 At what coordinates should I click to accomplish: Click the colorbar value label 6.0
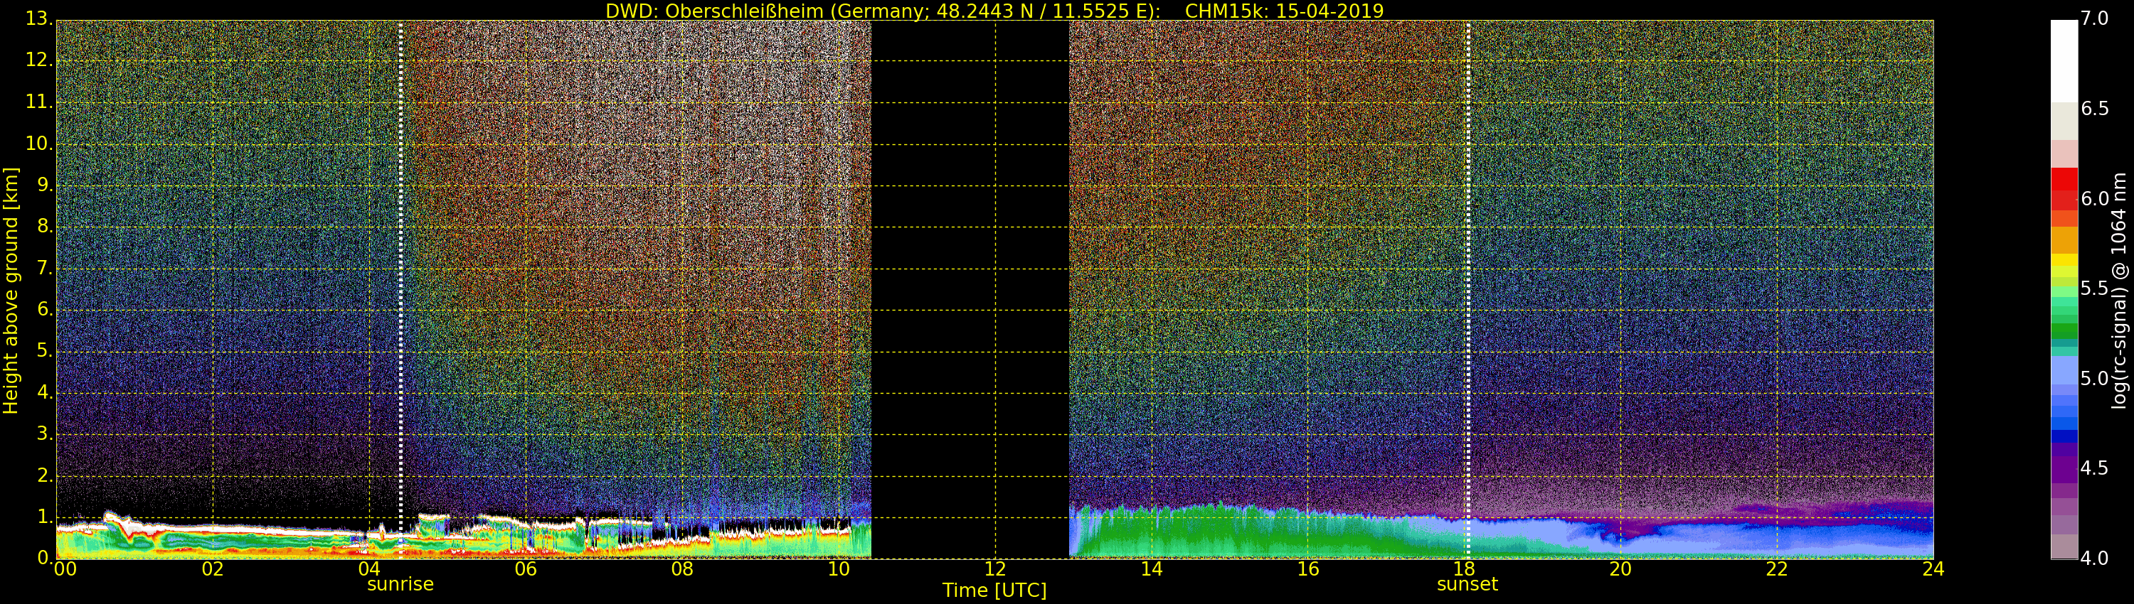pos(2094,198)
